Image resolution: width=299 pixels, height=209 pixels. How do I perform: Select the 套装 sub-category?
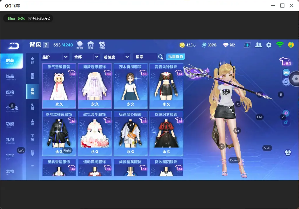(x=32, y=91)
